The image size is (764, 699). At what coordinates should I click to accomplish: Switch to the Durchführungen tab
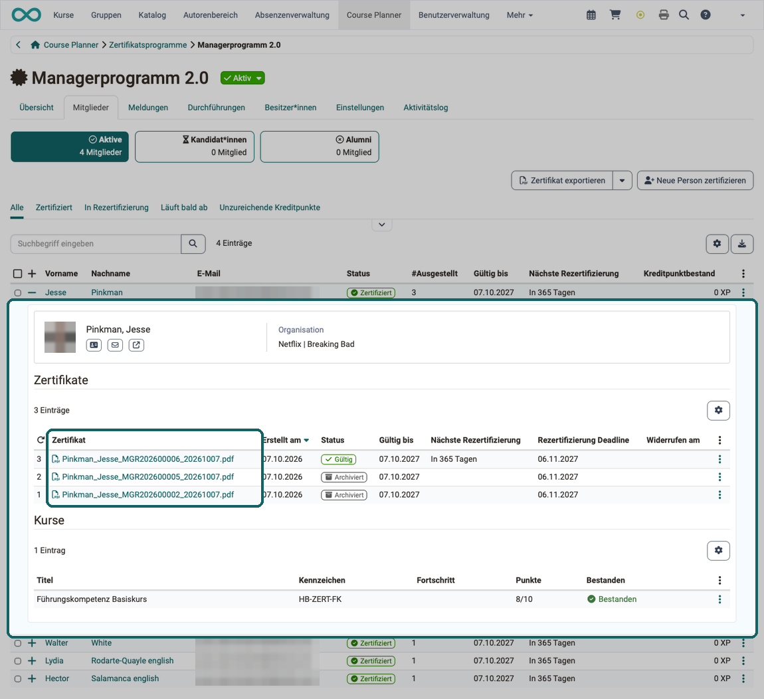tap(217, 107)
